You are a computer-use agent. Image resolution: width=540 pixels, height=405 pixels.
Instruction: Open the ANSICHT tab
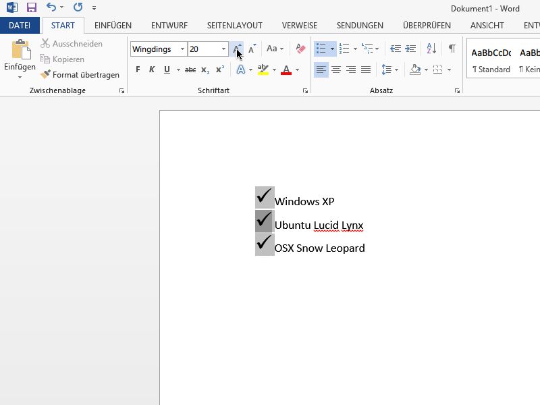(x=487, y=26)
